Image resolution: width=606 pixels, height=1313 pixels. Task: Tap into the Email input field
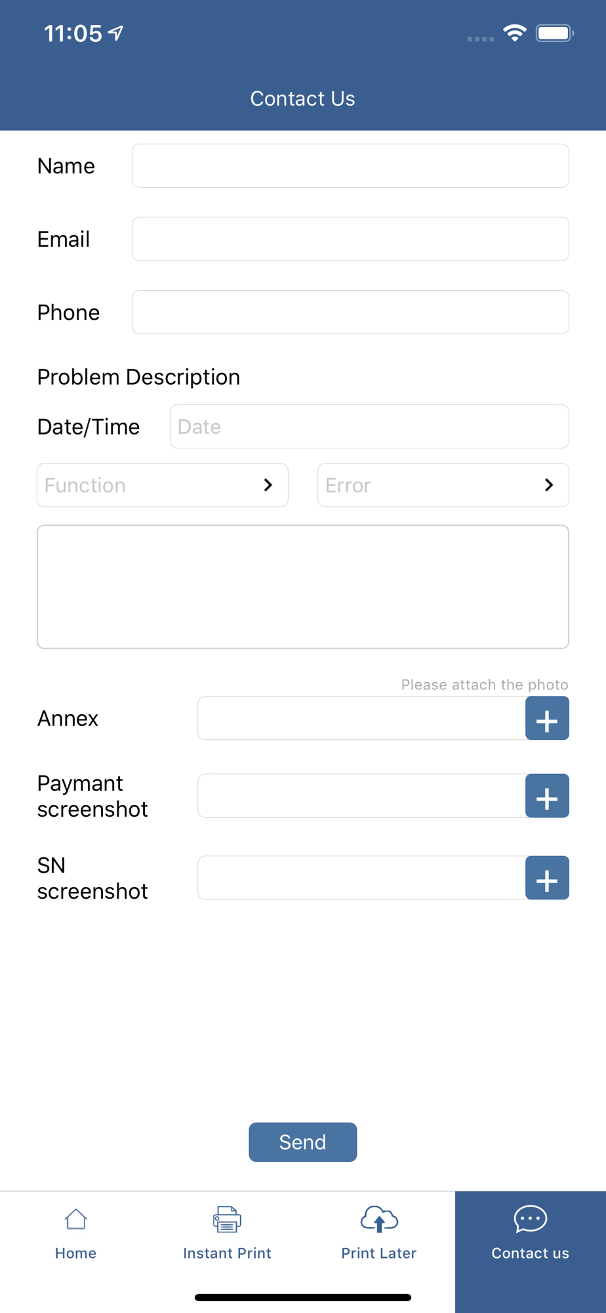pyautogui.click(x=350, y=239)
